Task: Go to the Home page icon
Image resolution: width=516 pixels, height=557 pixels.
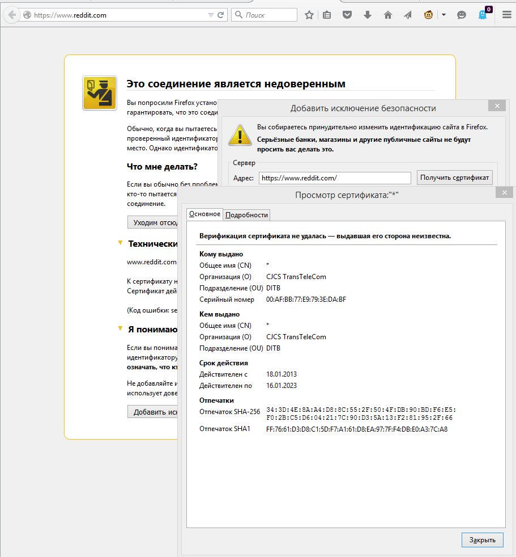Action: click(388, 15)
